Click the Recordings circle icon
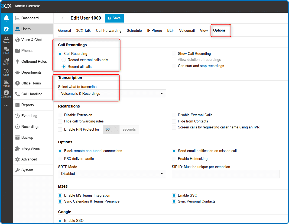This screenshot has width=289, height=224. (18, 127)
